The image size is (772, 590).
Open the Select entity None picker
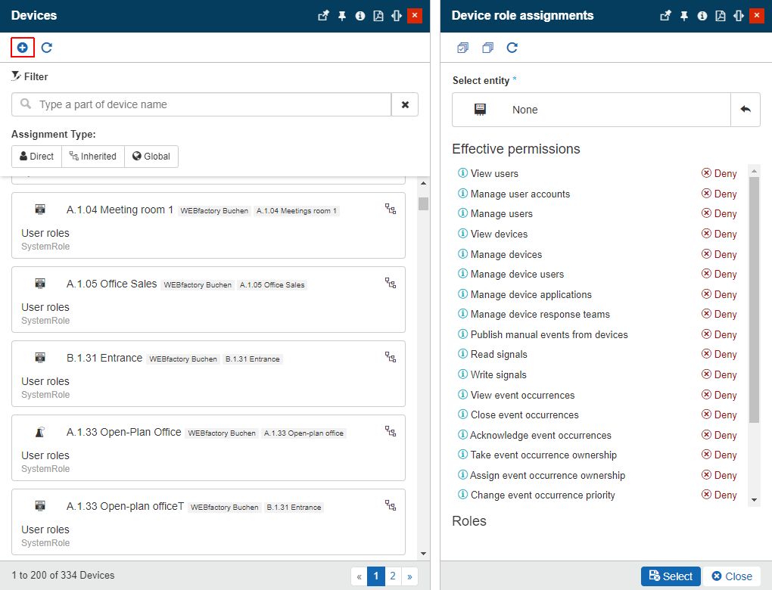point(591,110)
